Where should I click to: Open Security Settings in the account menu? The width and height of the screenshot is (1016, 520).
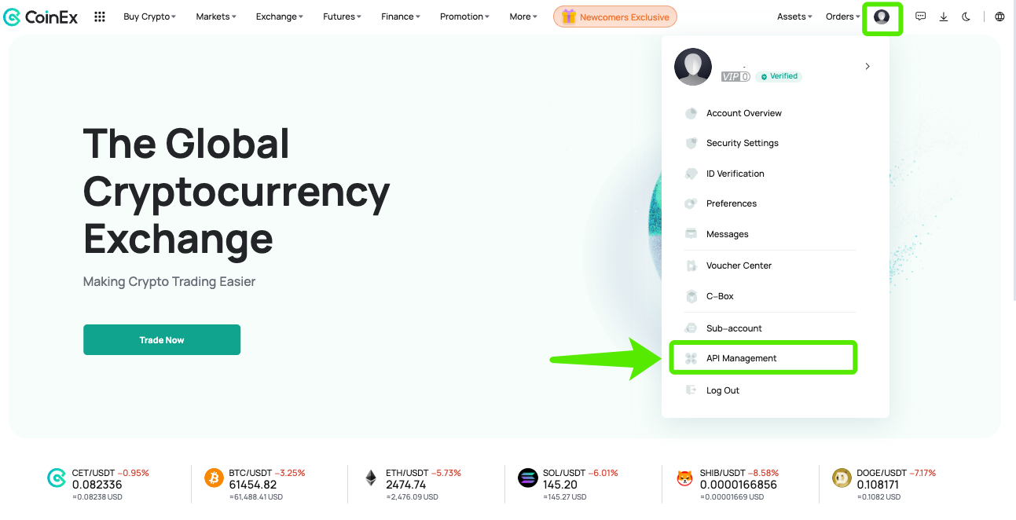[743, 143]
